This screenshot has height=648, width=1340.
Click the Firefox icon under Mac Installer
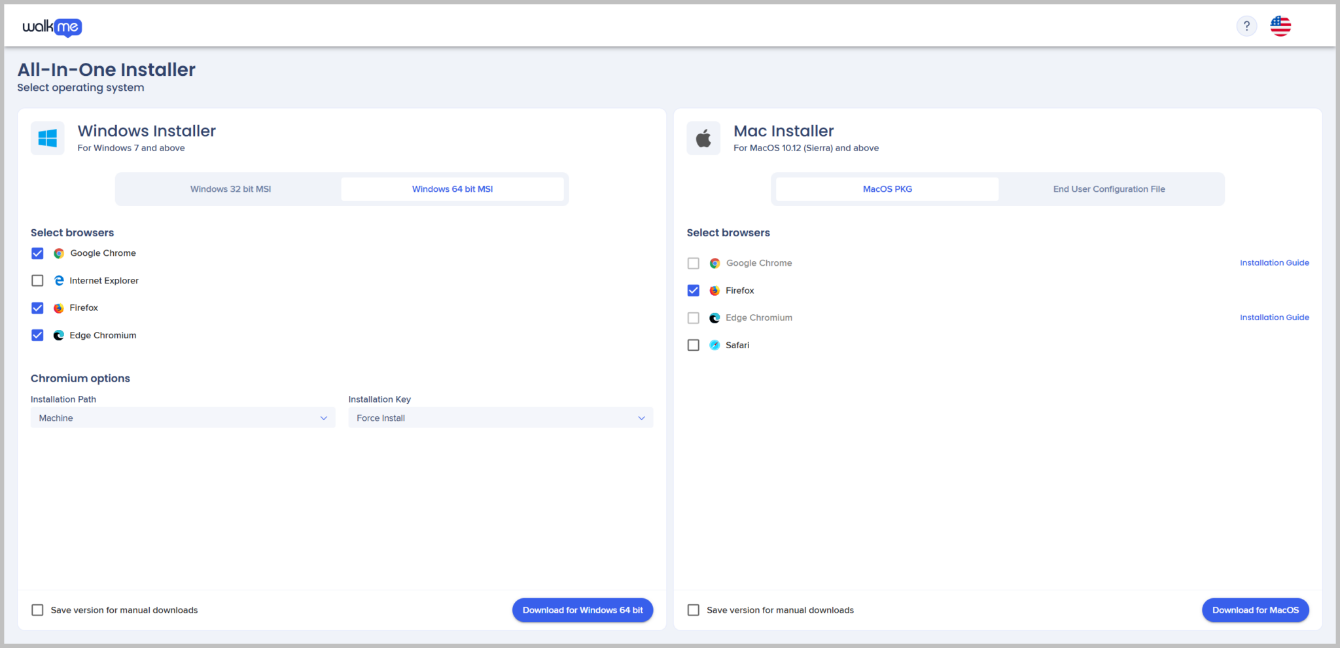[x=714, y=290]
